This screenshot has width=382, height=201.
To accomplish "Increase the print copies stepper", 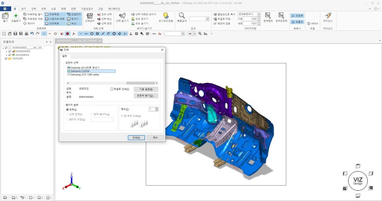I will click(x=157, y=108).
